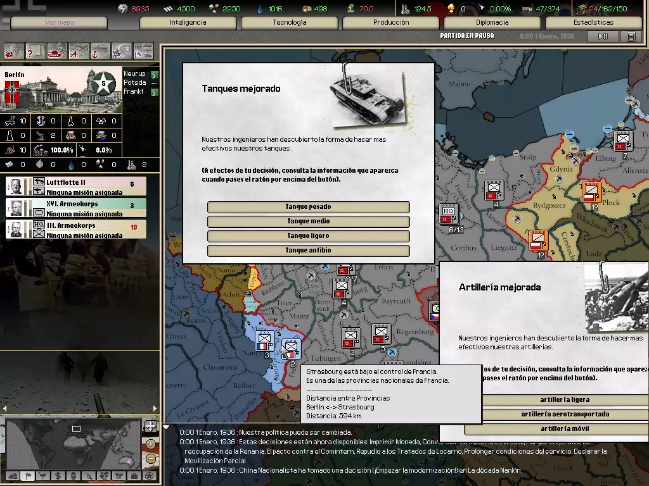Viewport: 649px width, 486px height.
Task: Select the XVI. Armeekorps unit row
Action: coord(76,208)
